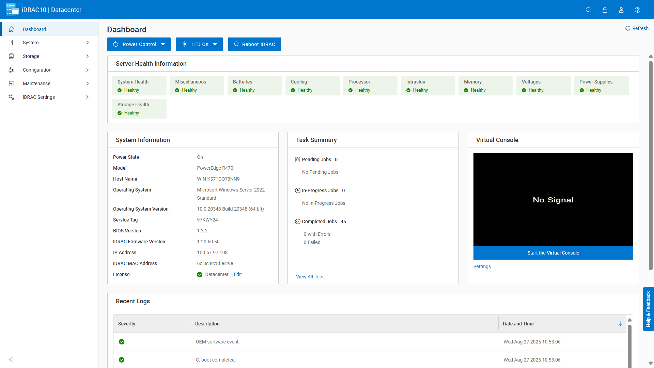
Task: Click the System sidebar icon
Action: coord(12,42)
